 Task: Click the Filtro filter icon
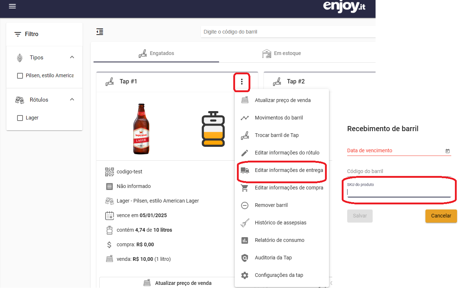[17, 34]
